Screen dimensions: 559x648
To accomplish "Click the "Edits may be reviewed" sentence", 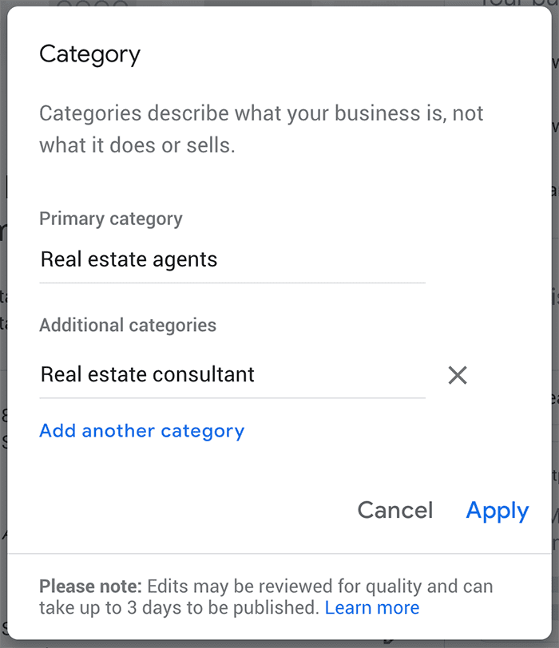I will [319, 587].
